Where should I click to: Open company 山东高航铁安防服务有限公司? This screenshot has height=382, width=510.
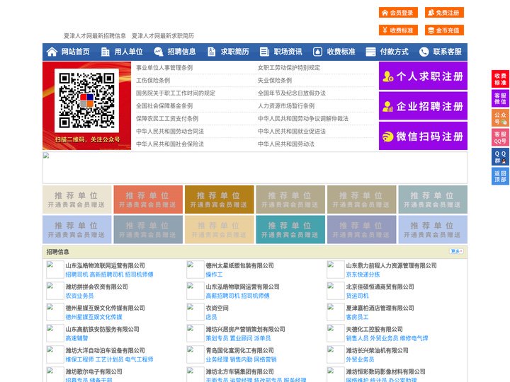pos(102,329)
